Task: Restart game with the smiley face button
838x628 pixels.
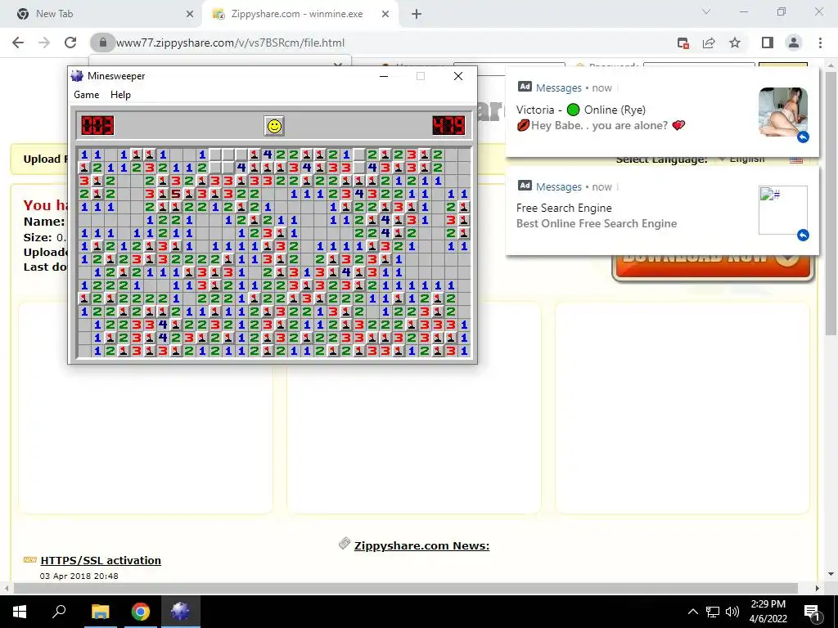Action: [x=274, y=126]
